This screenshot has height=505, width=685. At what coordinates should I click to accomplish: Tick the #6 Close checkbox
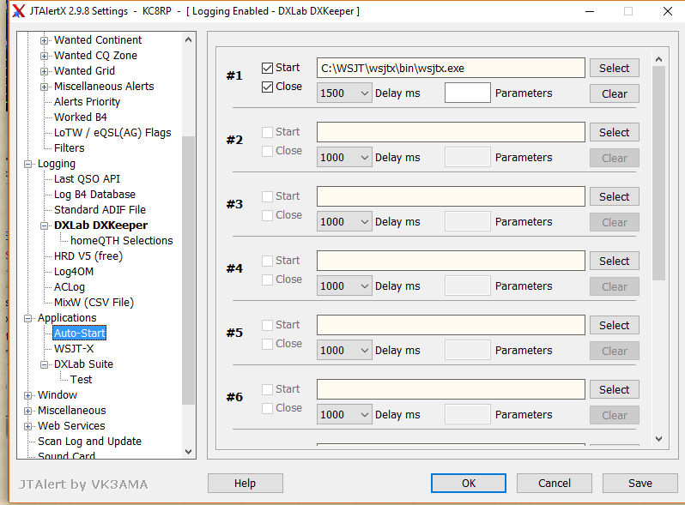(267, 408)
